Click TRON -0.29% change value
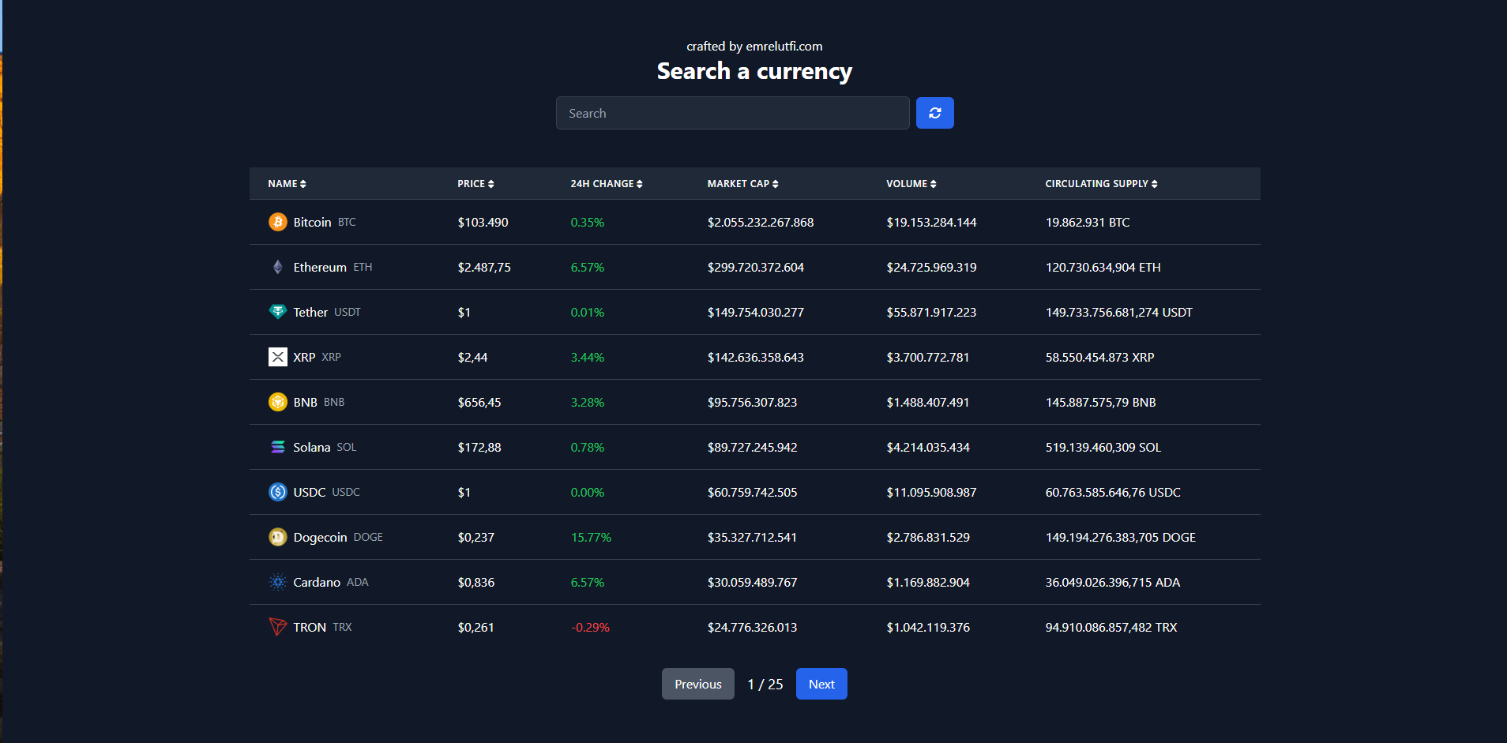Screen dimensions: 1507x743 pyautogui.click(x=590, y=628)
